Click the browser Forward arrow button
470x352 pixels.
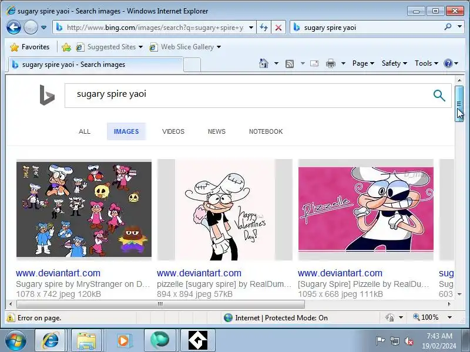click(31, 28)
